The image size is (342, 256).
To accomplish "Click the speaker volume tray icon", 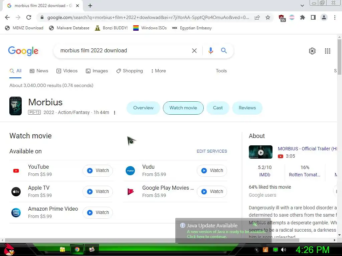I will pos(284,250).
